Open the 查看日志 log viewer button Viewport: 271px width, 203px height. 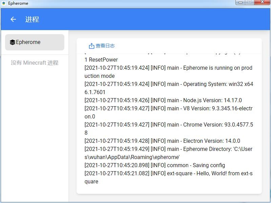[x=102, y=46]
